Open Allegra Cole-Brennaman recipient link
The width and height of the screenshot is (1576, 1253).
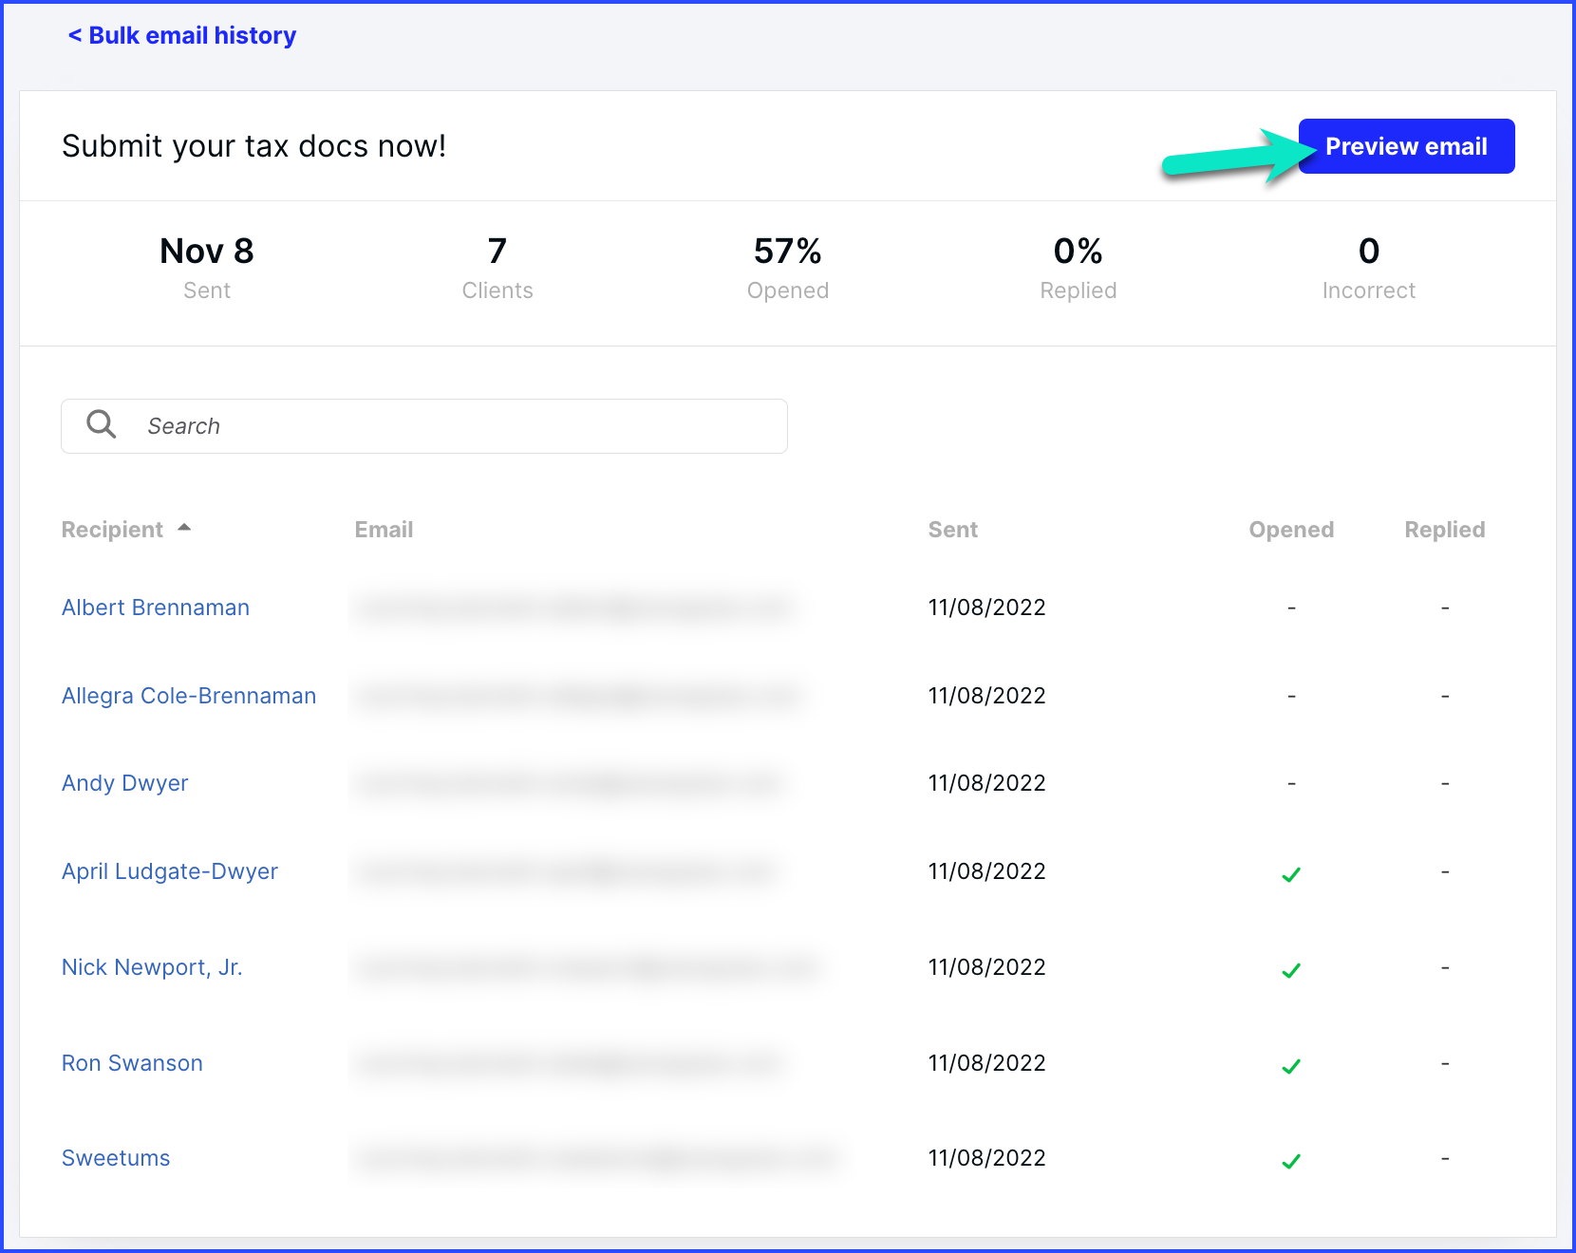189,696
